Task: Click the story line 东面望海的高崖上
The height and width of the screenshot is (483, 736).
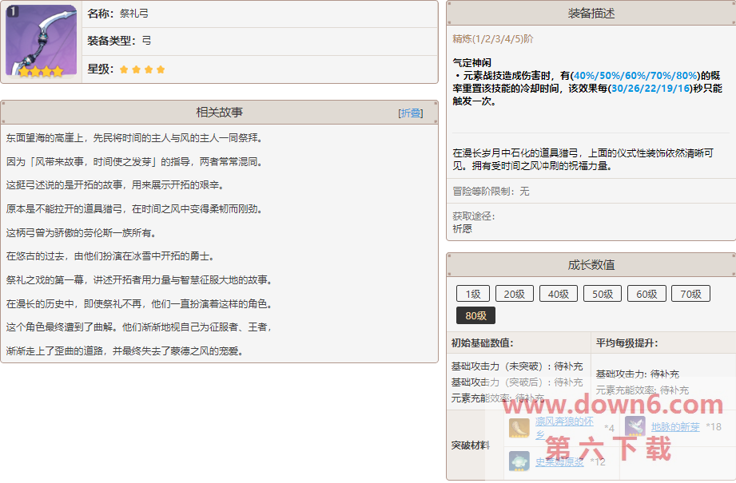Action: pyautogui.click(x=136, y=138)
